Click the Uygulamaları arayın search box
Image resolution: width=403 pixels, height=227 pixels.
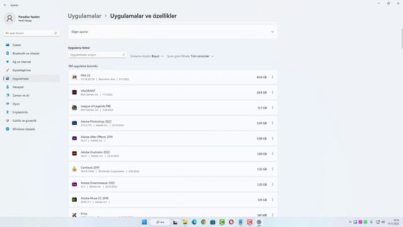point(97,55)
